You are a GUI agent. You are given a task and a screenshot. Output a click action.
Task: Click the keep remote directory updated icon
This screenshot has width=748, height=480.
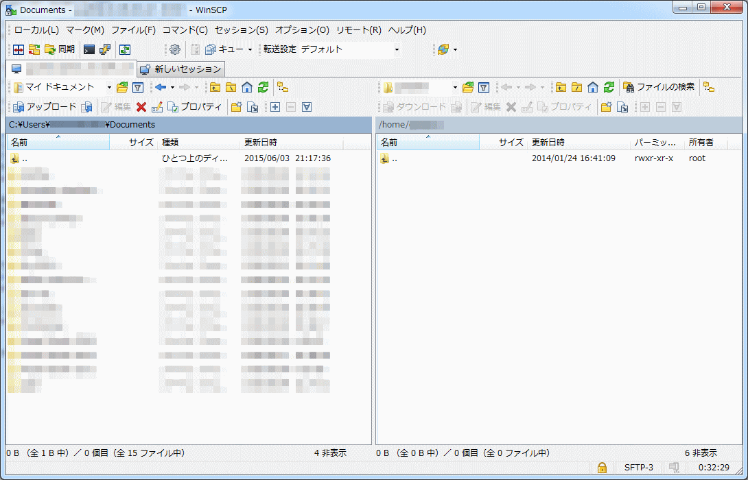(124, 49)
